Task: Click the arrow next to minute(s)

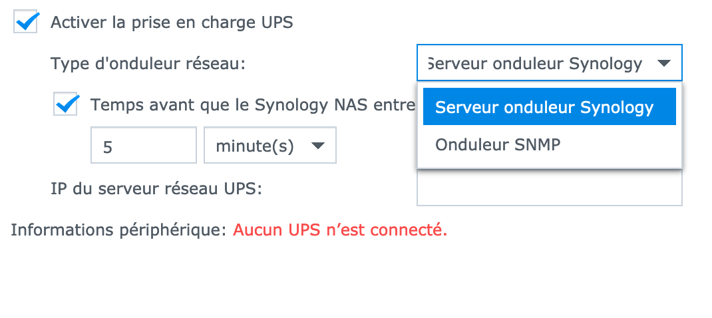Action: click(x=318, y=146)
